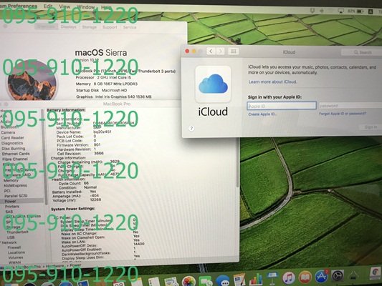Open the Window menu
Screen dimensions: 382x286
pyautogui.click(x=85, y=7)
